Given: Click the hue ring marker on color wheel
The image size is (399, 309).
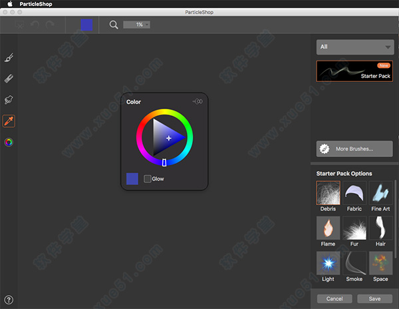Looking at the screenshot, I should click(x=164, y=162).
